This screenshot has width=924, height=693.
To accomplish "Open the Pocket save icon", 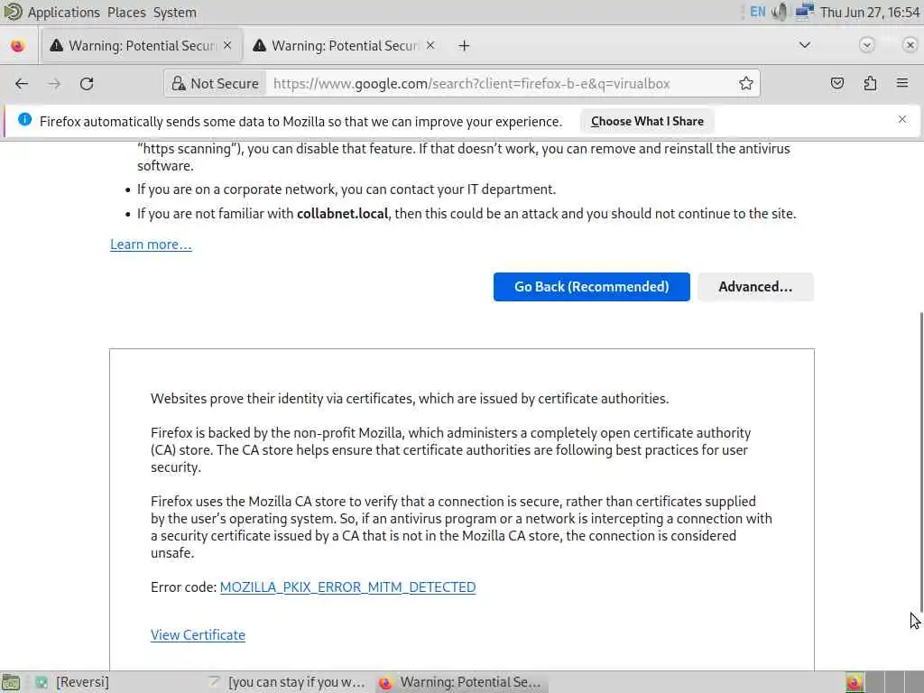I will [837, 84].
